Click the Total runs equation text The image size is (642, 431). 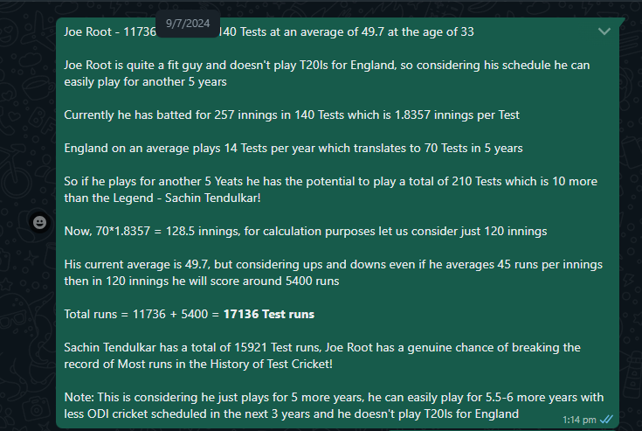pyautogui.click(x=190, y=314)
